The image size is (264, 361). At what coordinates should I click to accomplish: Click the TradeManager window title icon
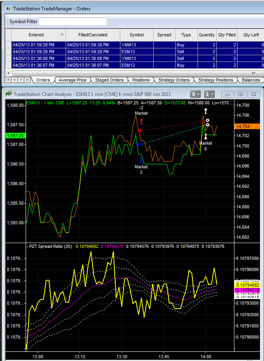[7, 8]
